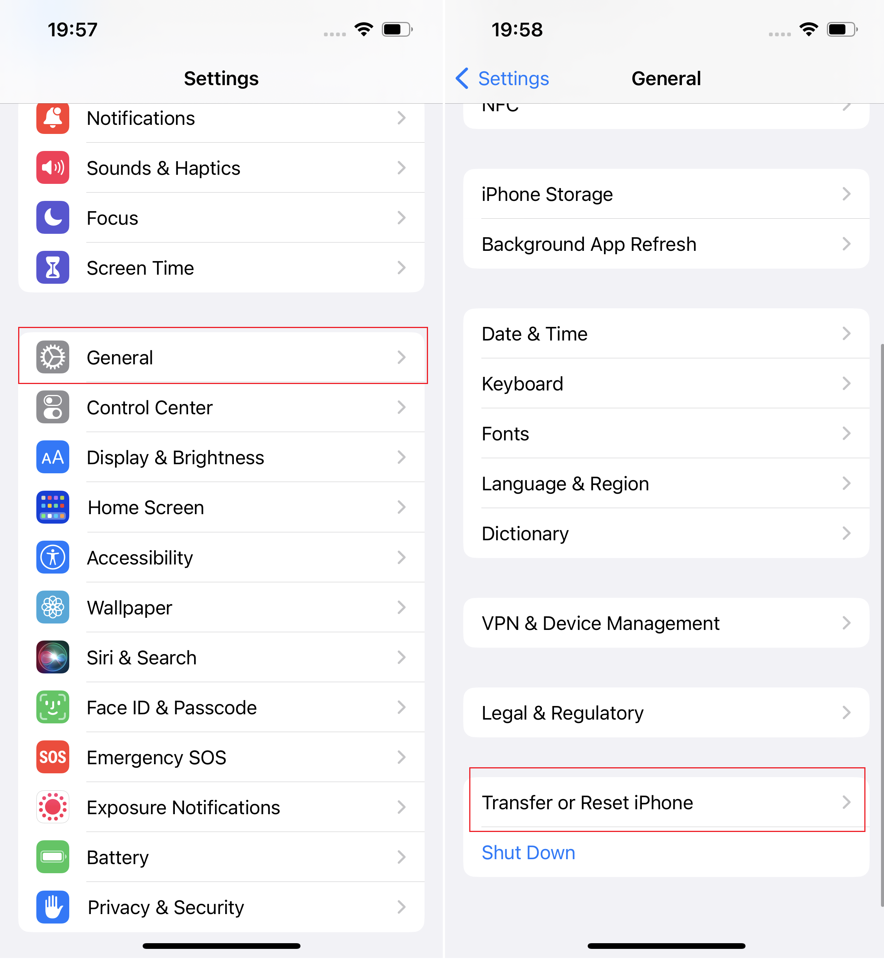This screenshot has width=884, height=964.
Task: Tap the Privacy & Security hand icon
Action: 53,908
